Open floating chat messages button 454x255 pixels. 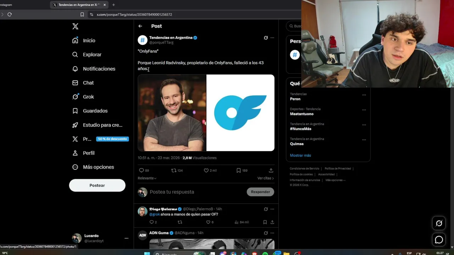click(x=439, y=240)
